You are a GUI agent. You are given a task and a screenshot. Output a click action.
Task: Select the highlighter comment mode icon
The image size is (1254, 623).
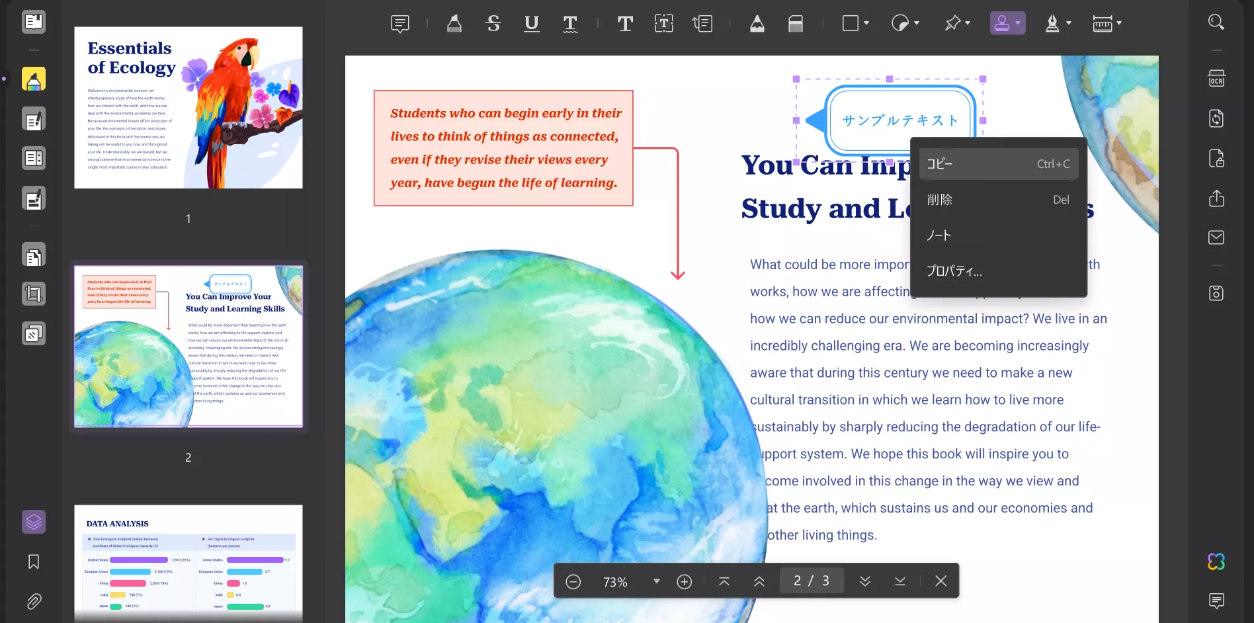(34, 79)
